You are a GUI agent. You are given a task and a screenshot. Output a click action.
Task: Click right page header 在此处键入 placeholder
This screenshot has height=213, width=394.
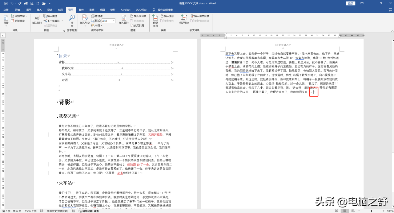pos(282,45)
